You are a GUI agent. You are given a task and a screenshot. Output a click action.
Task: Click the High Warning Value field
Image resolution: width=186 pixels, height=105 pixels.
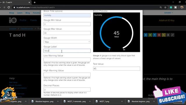[67, 75]
